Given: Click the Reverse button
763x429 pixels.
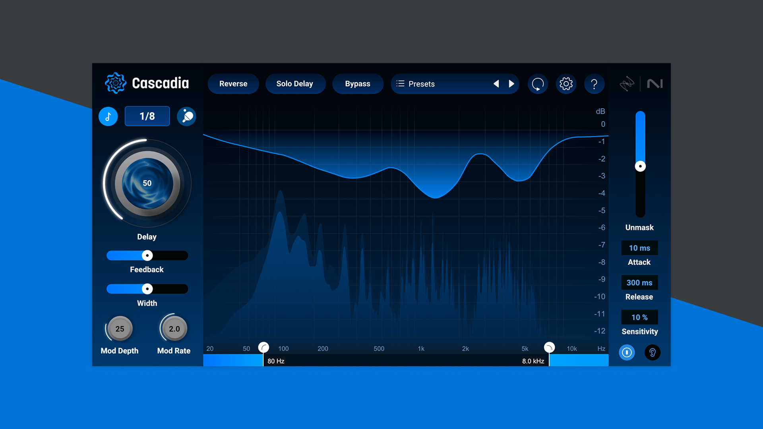Looking at the screenshot, I should coord(233,84).
